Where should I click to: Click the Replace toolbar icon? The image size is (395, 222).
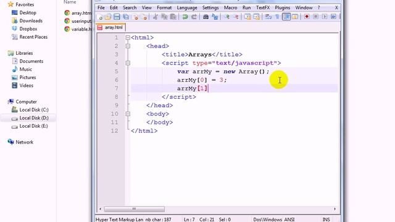coord(215,17)
